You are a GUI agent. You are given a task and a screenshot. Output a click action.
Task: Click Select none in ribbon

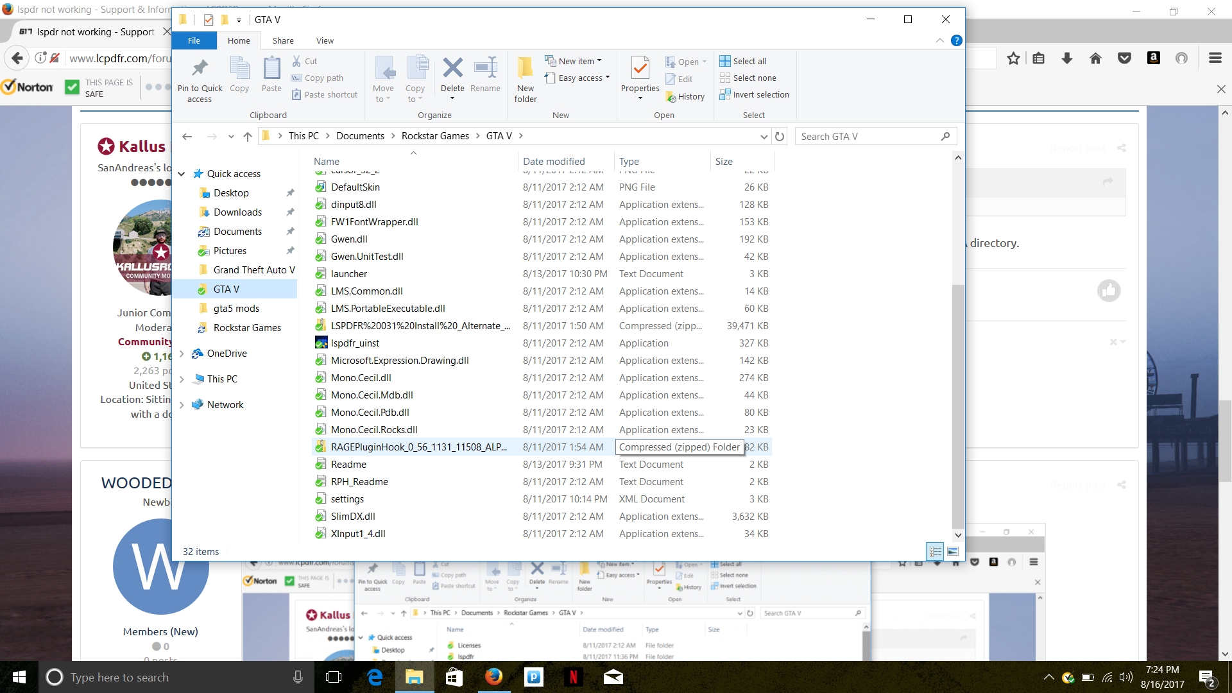point(748,78)
